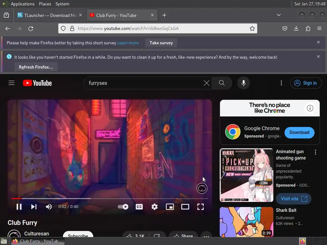This screenshot has height=245, width=327.
Task: Enter full screen mode
Action: pos(201,207)
